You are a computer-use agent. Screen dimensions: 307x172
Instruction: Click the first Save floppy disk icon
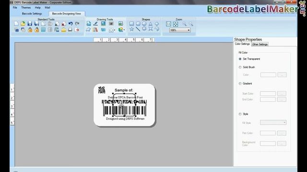(x=30, y=24)
